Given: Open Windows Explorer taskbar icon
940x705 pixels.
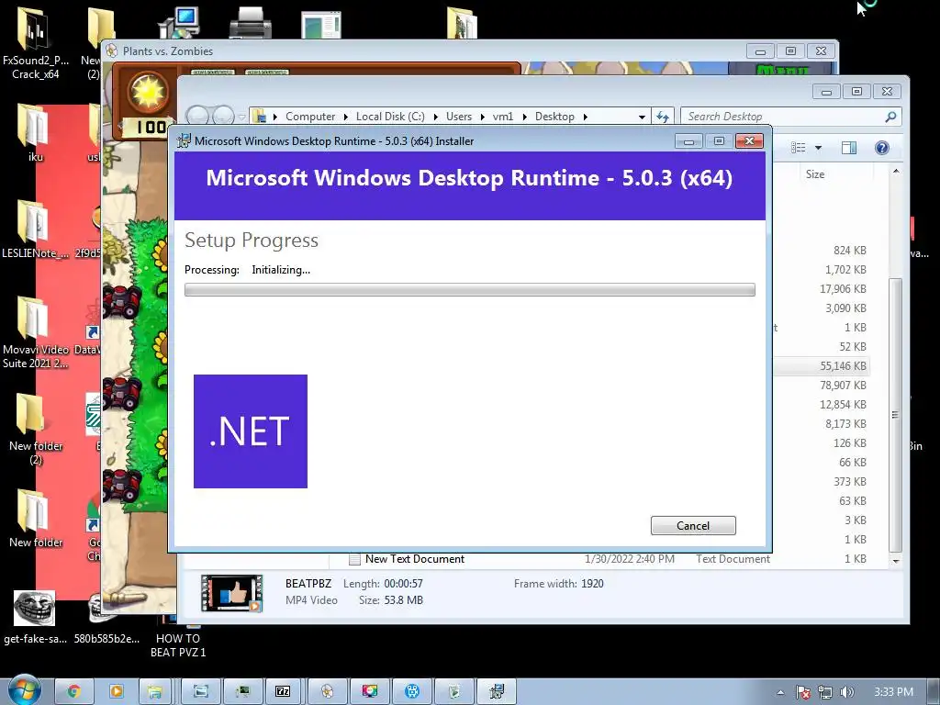Looking at the screenshot, I should 154,691.
